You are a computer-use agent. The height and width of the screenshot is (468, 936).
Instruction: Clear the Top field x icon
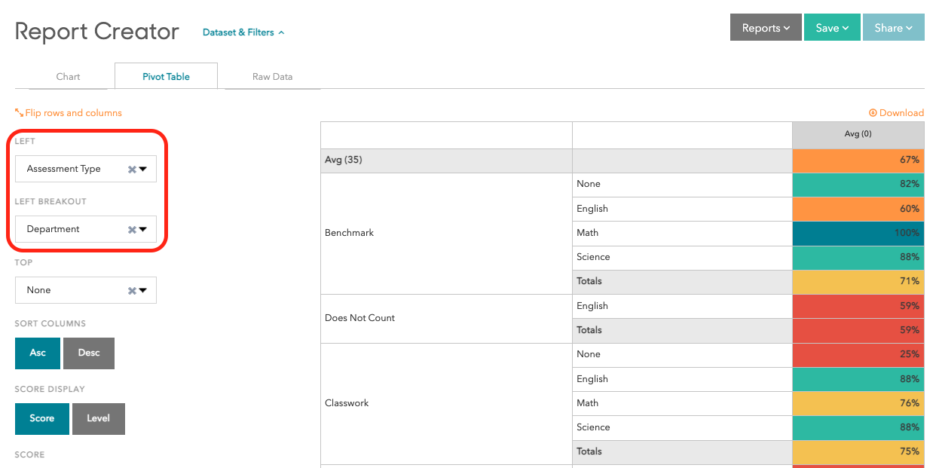tap(132, 291)
